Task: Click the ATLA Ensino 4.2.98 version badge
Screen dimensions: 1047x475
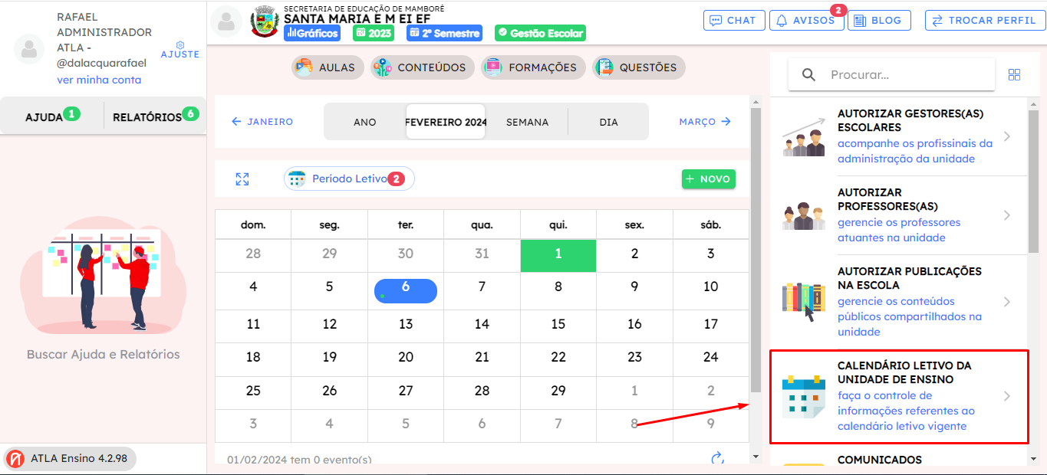Action: (x=71, y=459)
